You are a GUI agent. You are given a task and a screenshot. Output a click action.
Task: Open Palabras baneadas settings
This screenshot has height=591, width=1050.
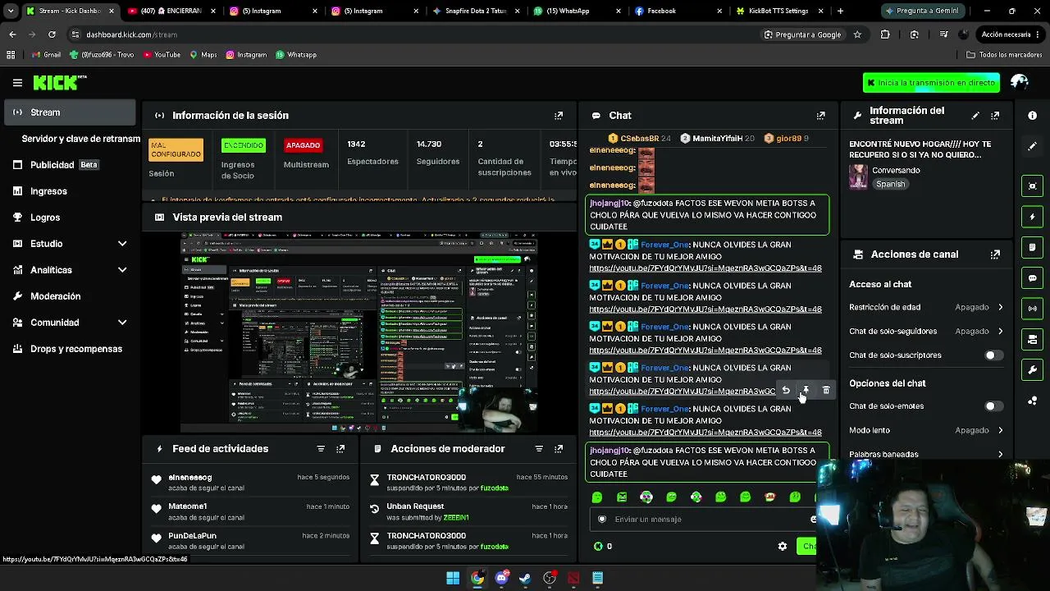pyautogui.click(x=926, y=454)
